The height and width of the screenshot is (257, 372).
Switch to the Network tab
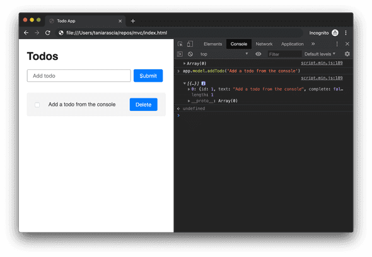point(264,44)
